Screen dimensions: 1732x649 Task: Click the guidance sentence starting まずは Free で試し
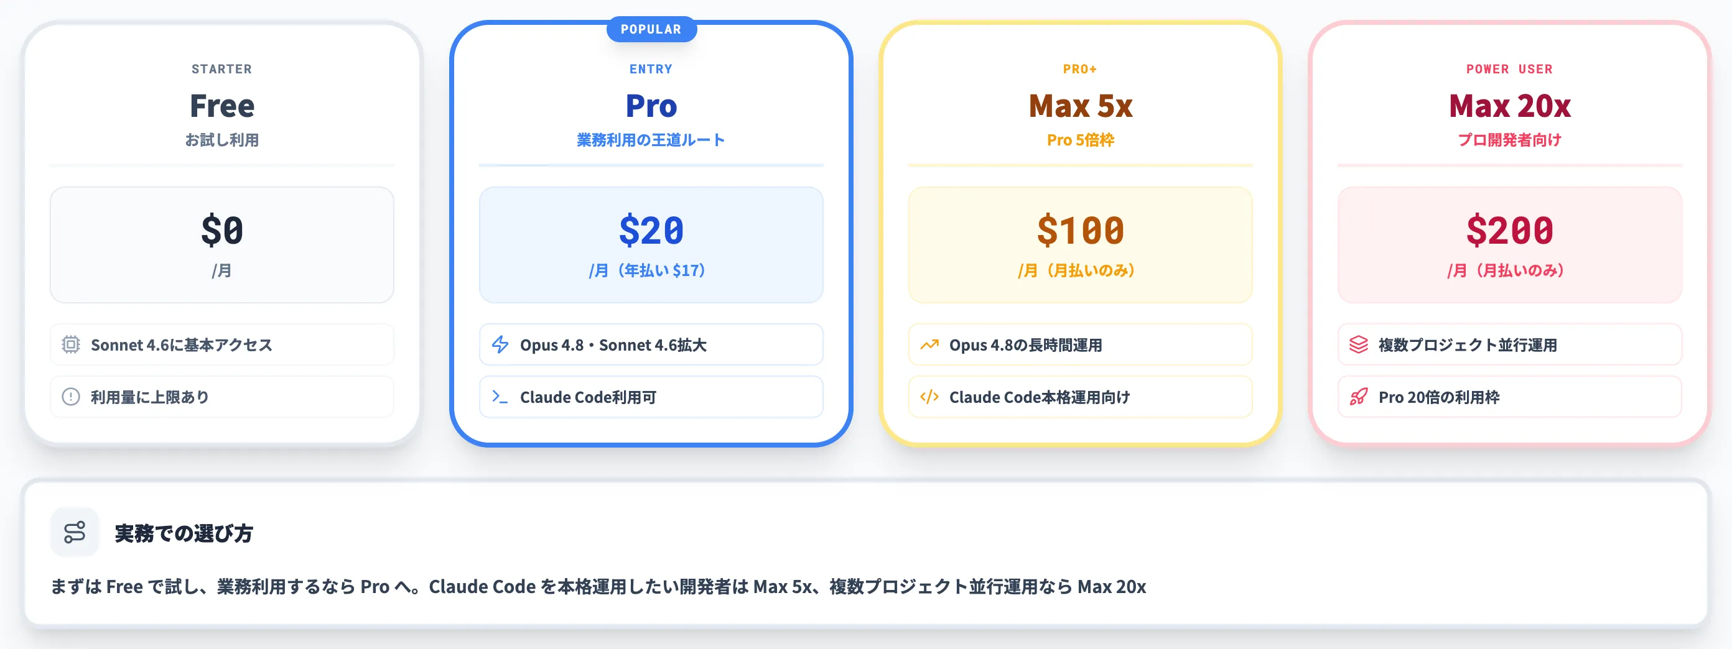[598, 586]
